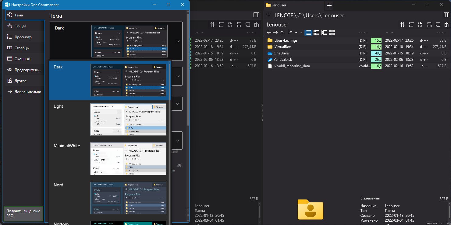The height and width of the screenshot is (225, 451).
Task: Open the sort order arrows icon in right pane
Action: 403,25
